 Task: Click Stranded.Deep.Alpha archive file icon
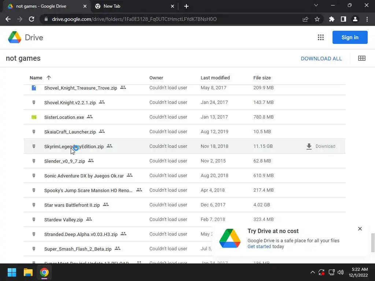click(34, 234)
